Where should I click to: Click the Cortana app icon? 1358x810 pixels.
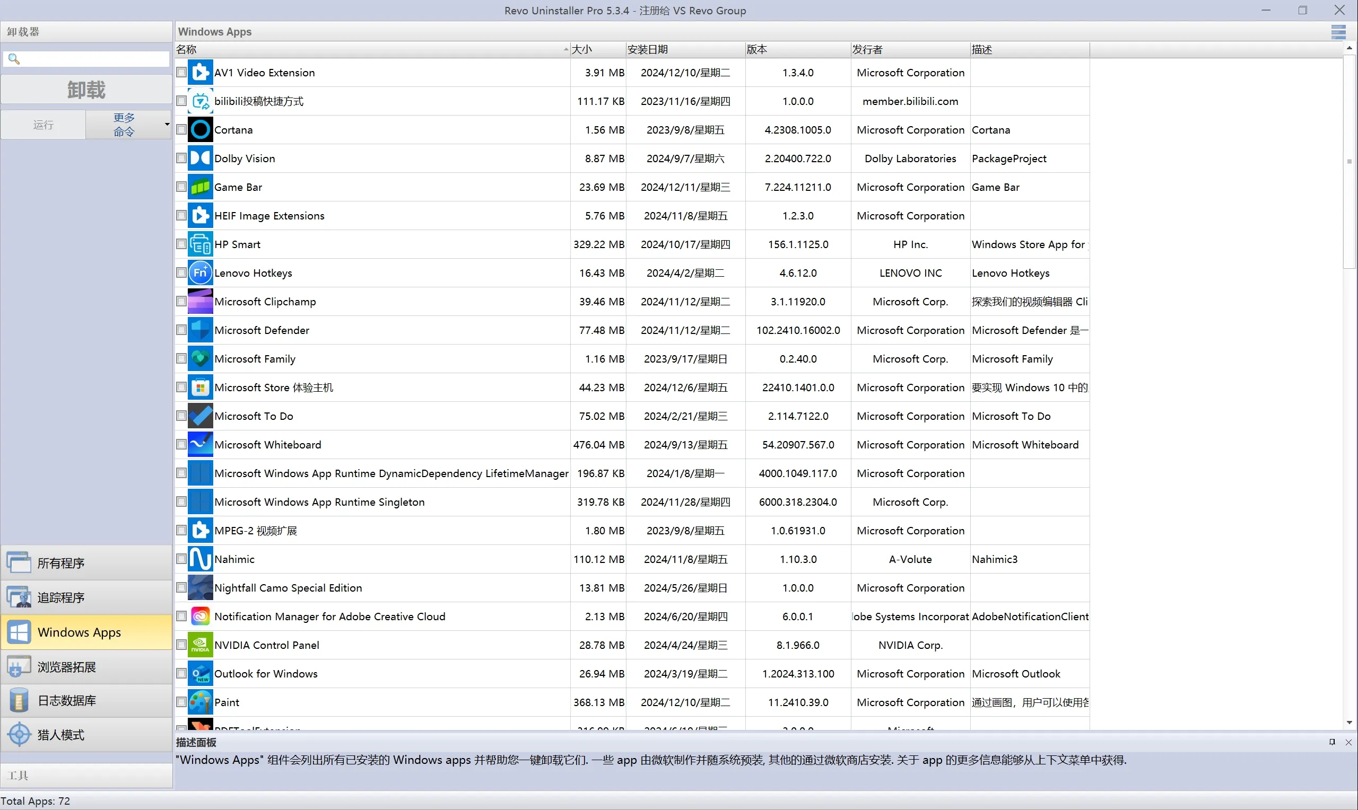(x=200, y=130)
